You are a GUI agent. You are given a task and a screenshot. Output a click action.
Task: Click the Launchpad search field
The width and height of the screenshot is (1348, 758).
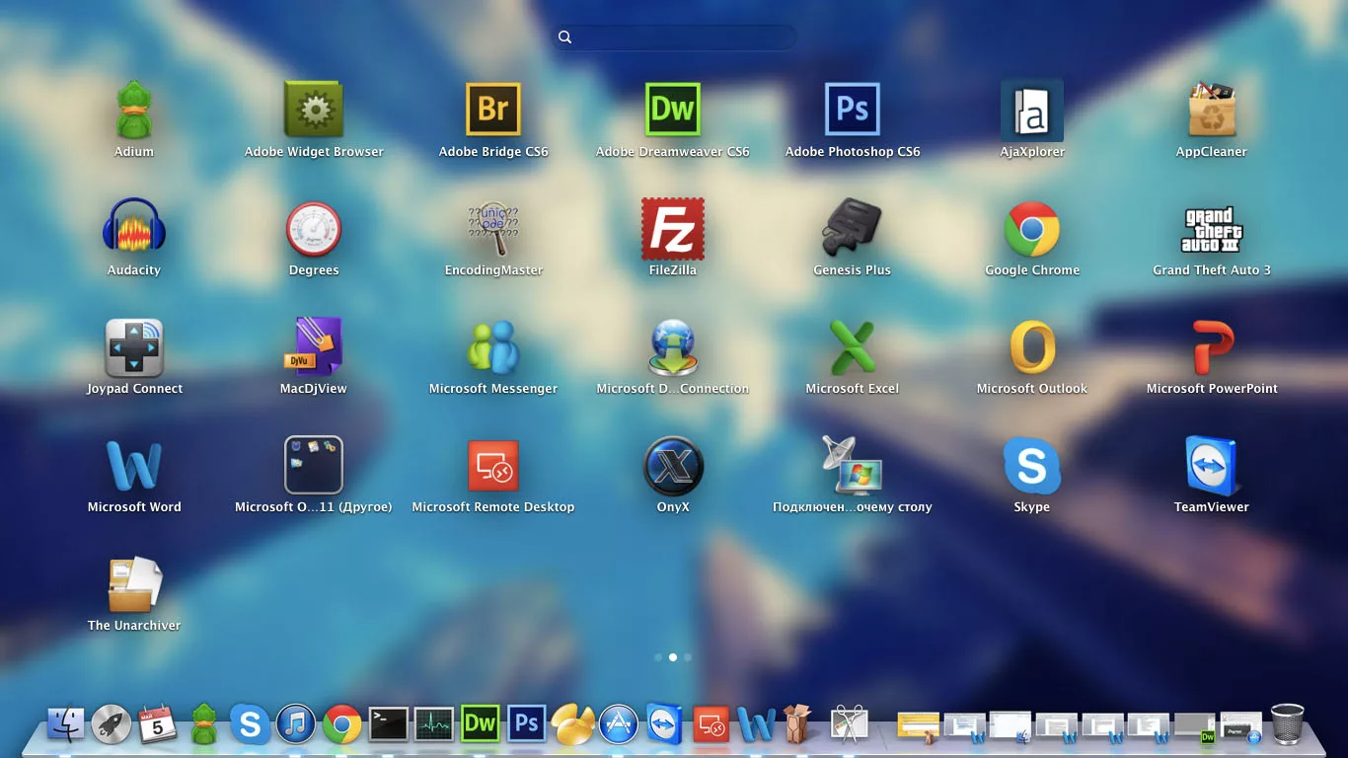tap(674, 38)
